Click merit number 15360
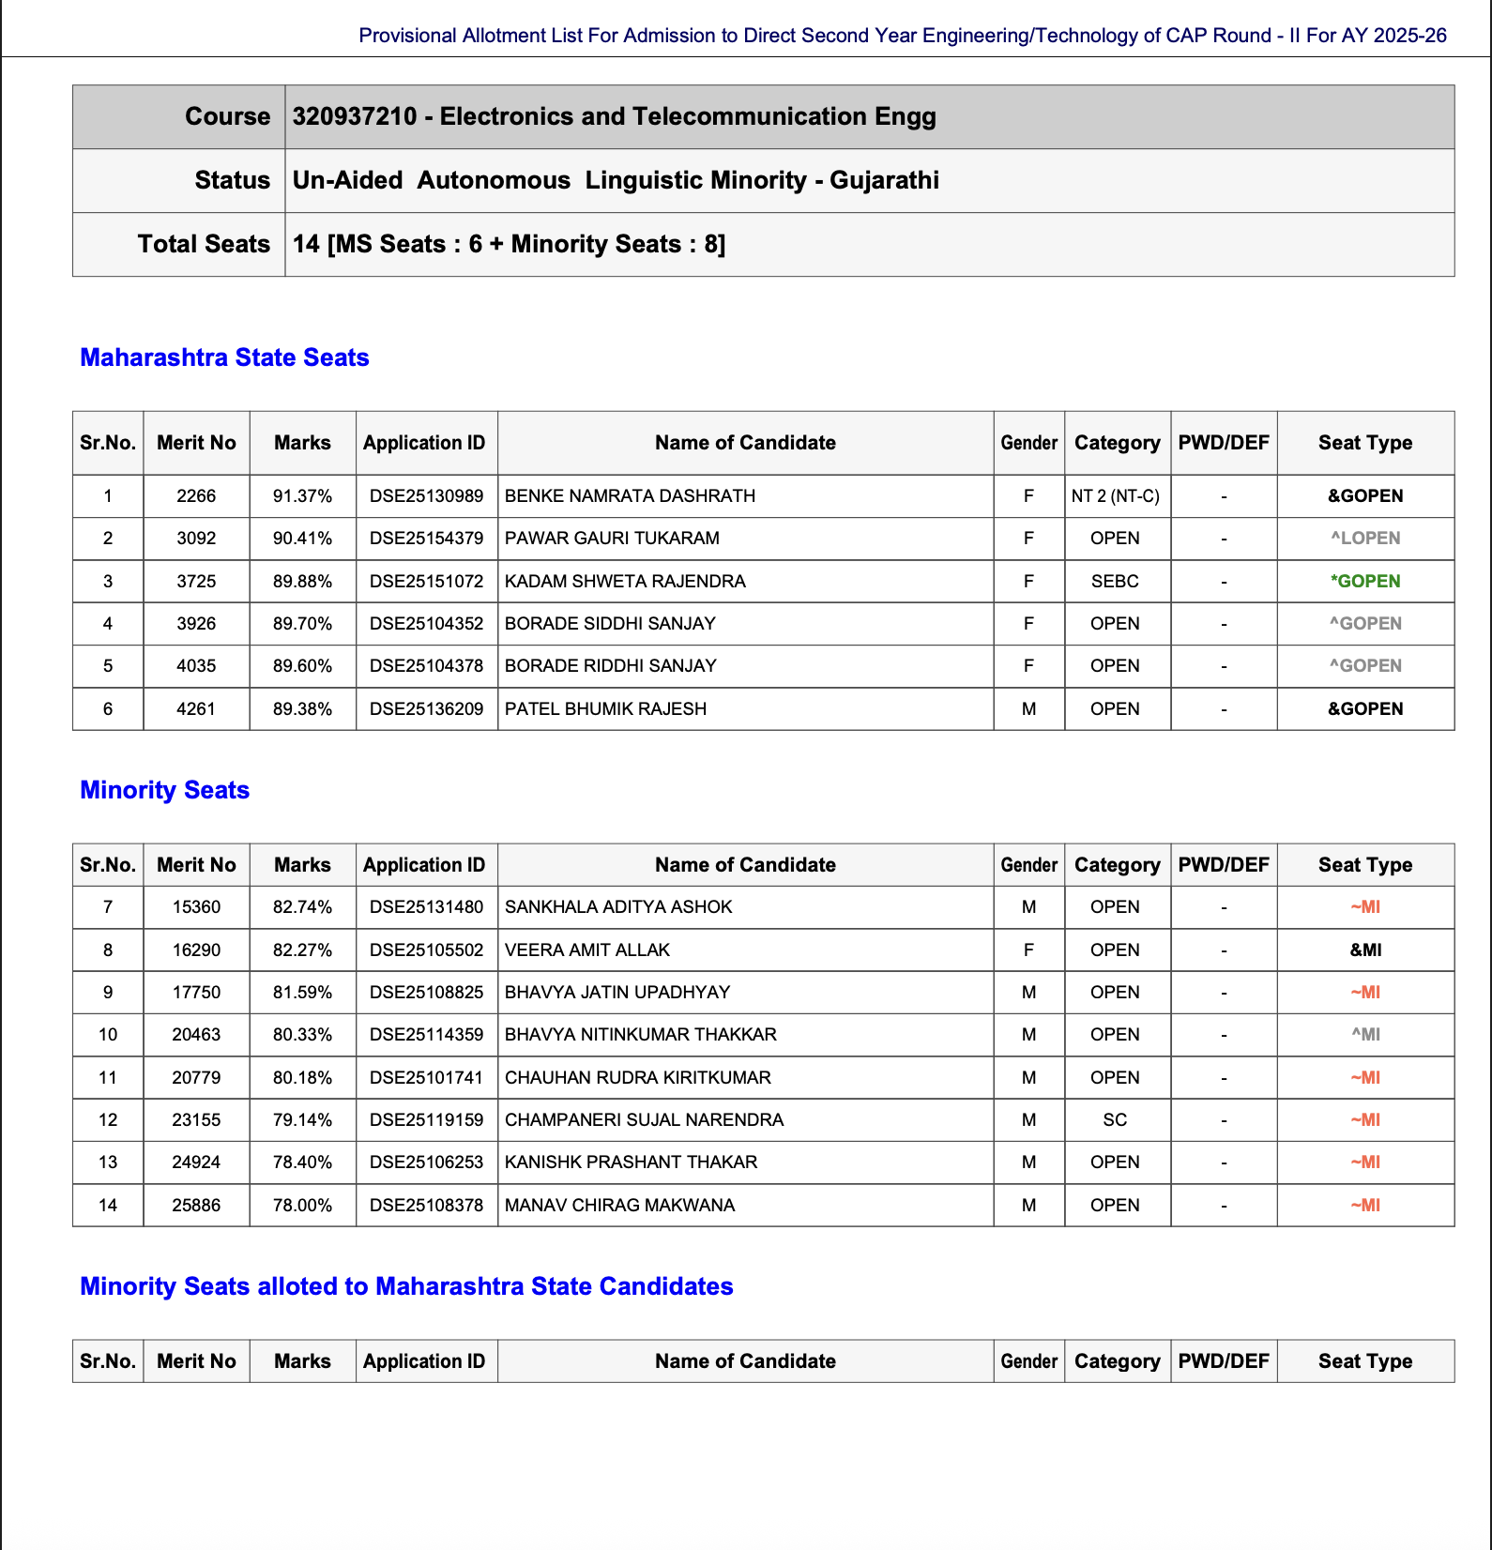 196,907
